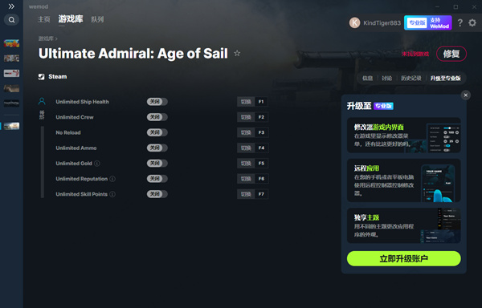Switch to the 队列 queue tab
The image size is (482, 308).
[97, 19]
